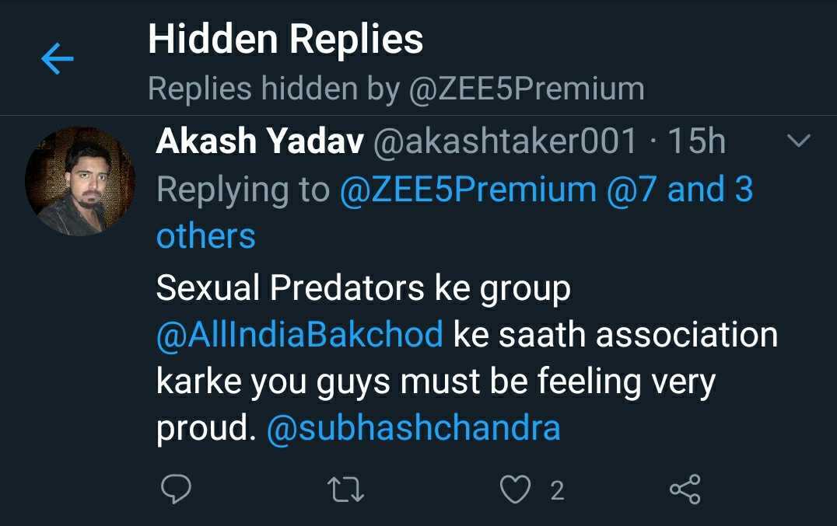Visit the @subhashchandra profile mention
This screenshot has height=526, width=837.
[x=413, y=428]
